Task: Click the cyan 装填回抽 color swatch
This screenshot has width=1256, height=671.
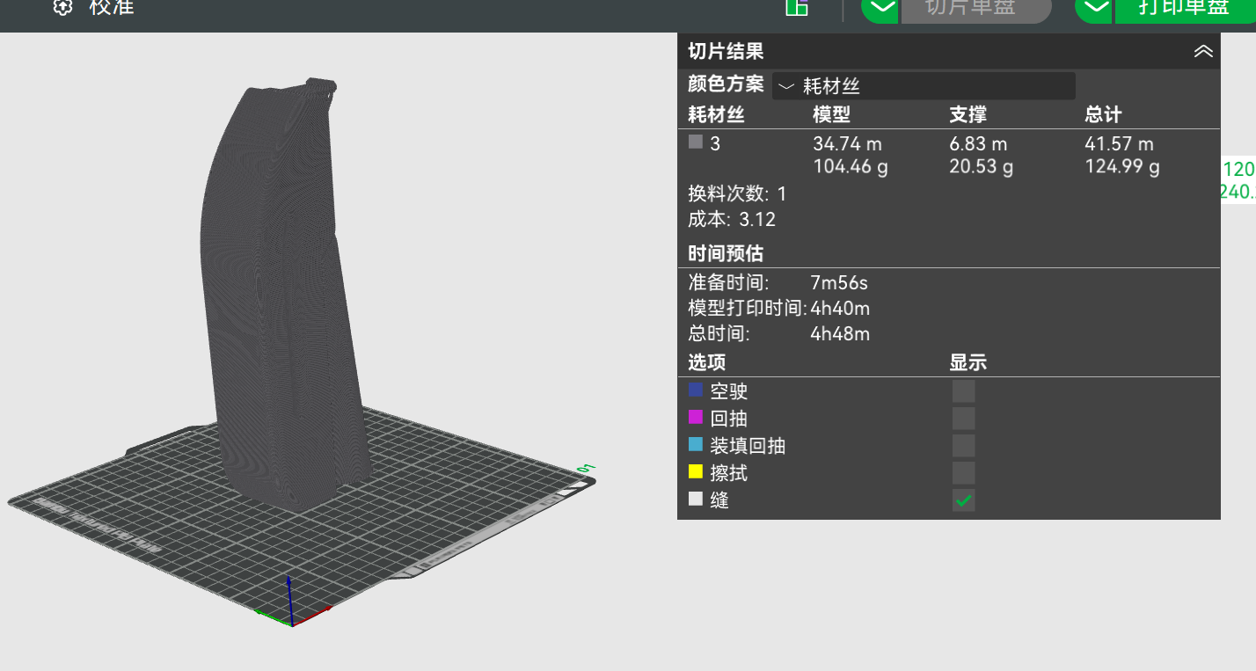Action: click(x=696, y=444)
